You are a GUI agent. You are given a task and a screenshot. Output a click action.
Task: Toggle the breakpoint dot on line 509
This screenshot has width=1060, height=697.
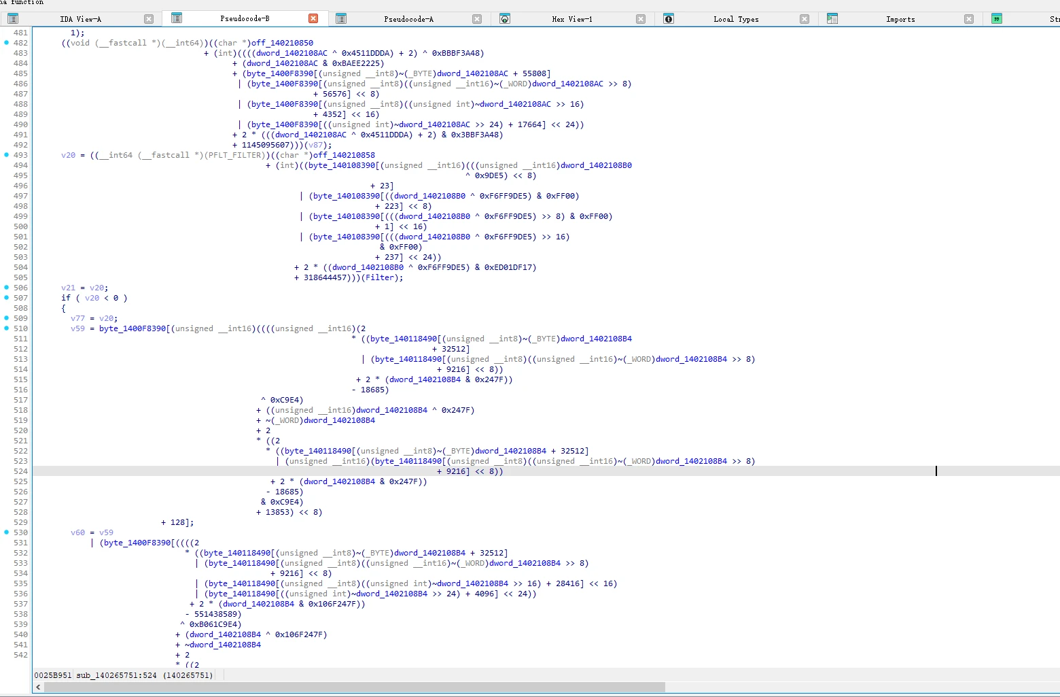click(7, 318)
